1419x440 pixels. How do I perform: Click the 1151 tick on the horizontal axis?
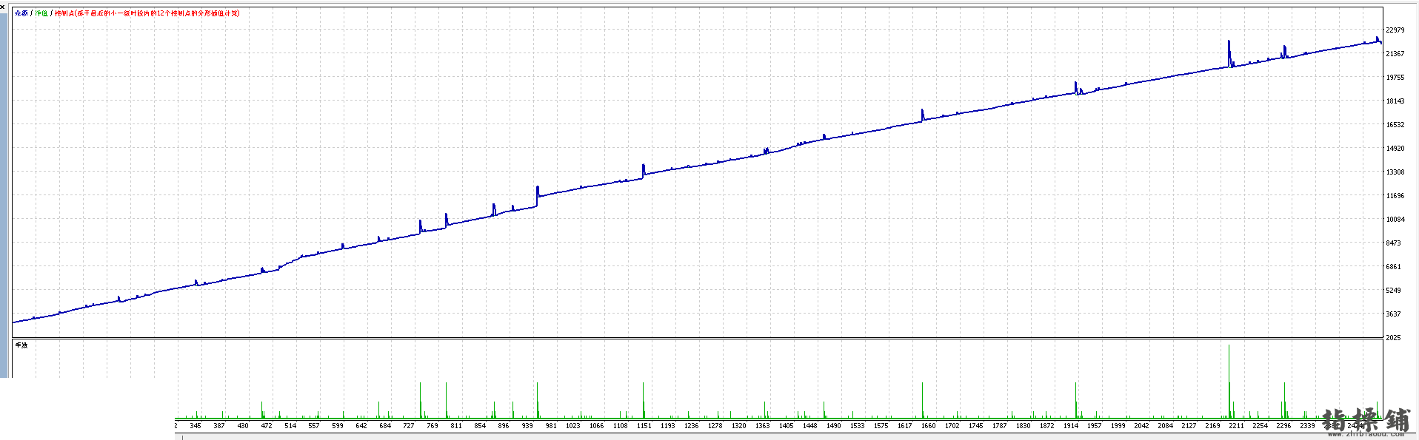click(644, 426)
